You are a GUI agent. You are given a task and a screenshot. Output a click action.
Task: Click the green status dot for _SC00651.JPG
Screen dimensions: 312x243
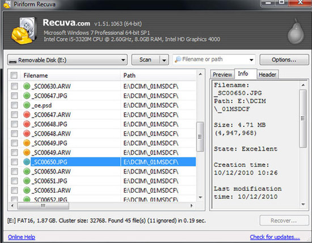(27, 181)
